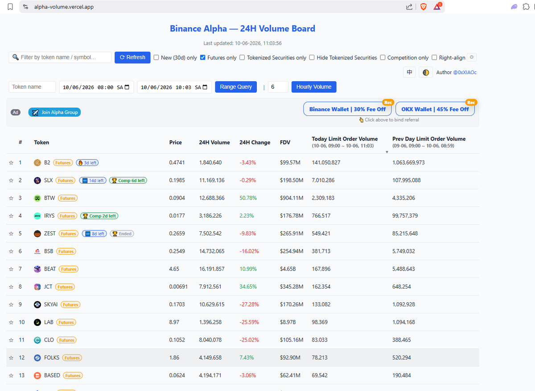Screen dimensions: 535x391
Task: Click SLX's Comp 6d left badge
Action: [x=128, y=181]
